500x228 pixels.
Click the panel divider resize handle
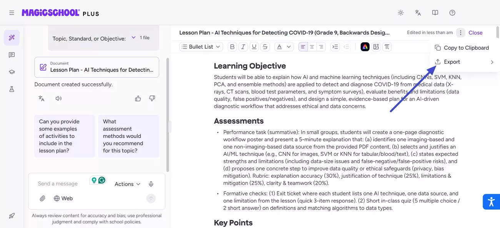(x=170, y=127)
